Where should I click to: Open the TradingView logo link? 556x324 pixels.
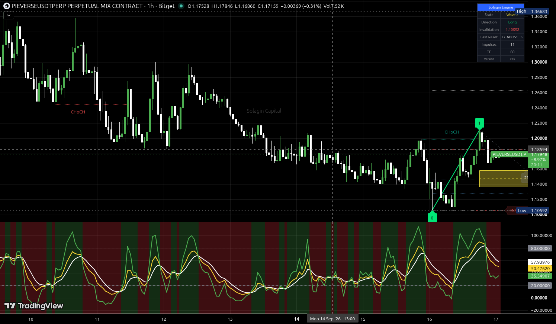point(34,306)
